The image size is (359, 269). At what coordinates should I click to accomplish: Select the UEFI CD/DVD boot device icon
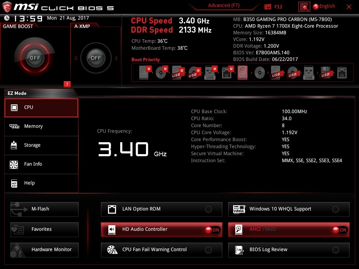pyautogui.click(x=162, y=73)
